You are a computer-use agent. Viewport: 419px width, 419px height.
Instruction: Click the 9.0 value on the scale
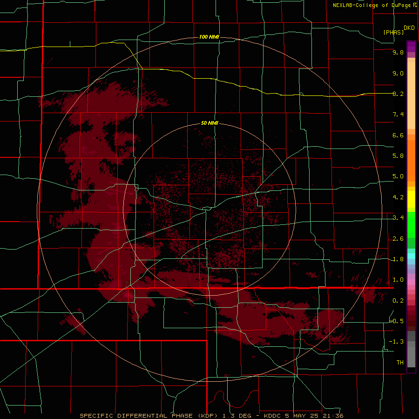[x=398, y=73]
